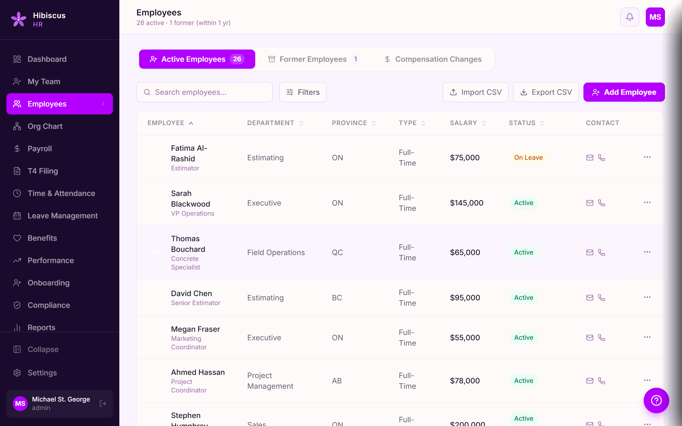Email Thomas Bouchard via envelope icon
This screenshot has height=426, width=682.
(590, 252)
